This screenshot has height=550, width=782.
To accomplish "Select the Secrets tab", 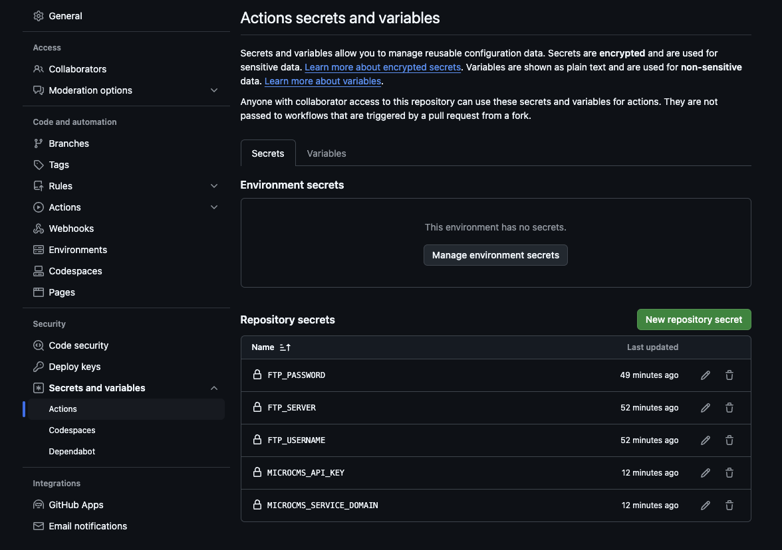I will pos(268,153).
